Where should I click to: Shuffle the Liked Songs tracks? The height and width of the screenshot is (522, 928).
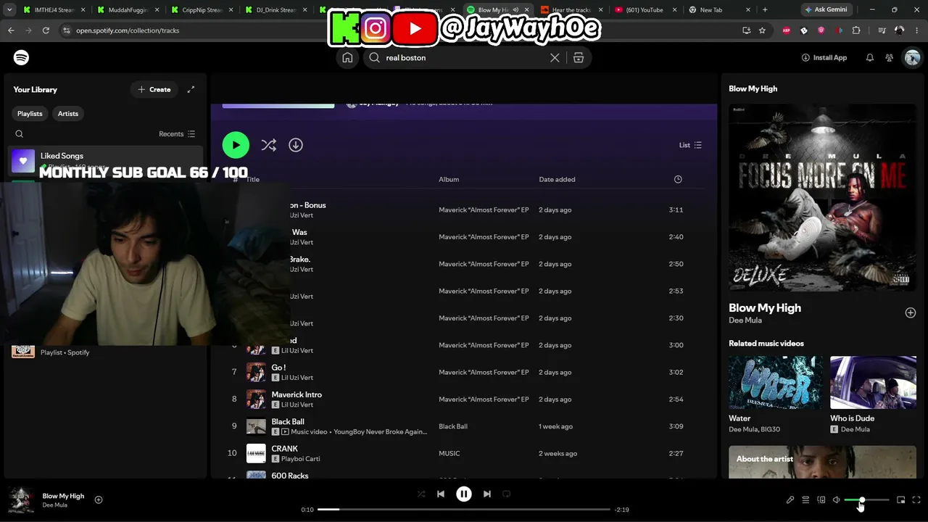pyautogui.click(x=269, y=145)
